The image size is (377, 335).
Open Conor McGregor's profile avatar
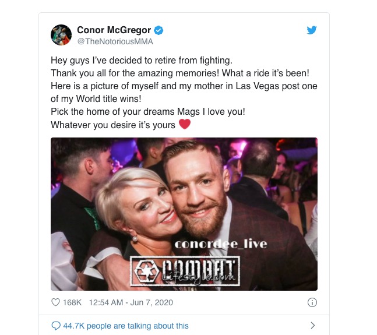(61, 35)
